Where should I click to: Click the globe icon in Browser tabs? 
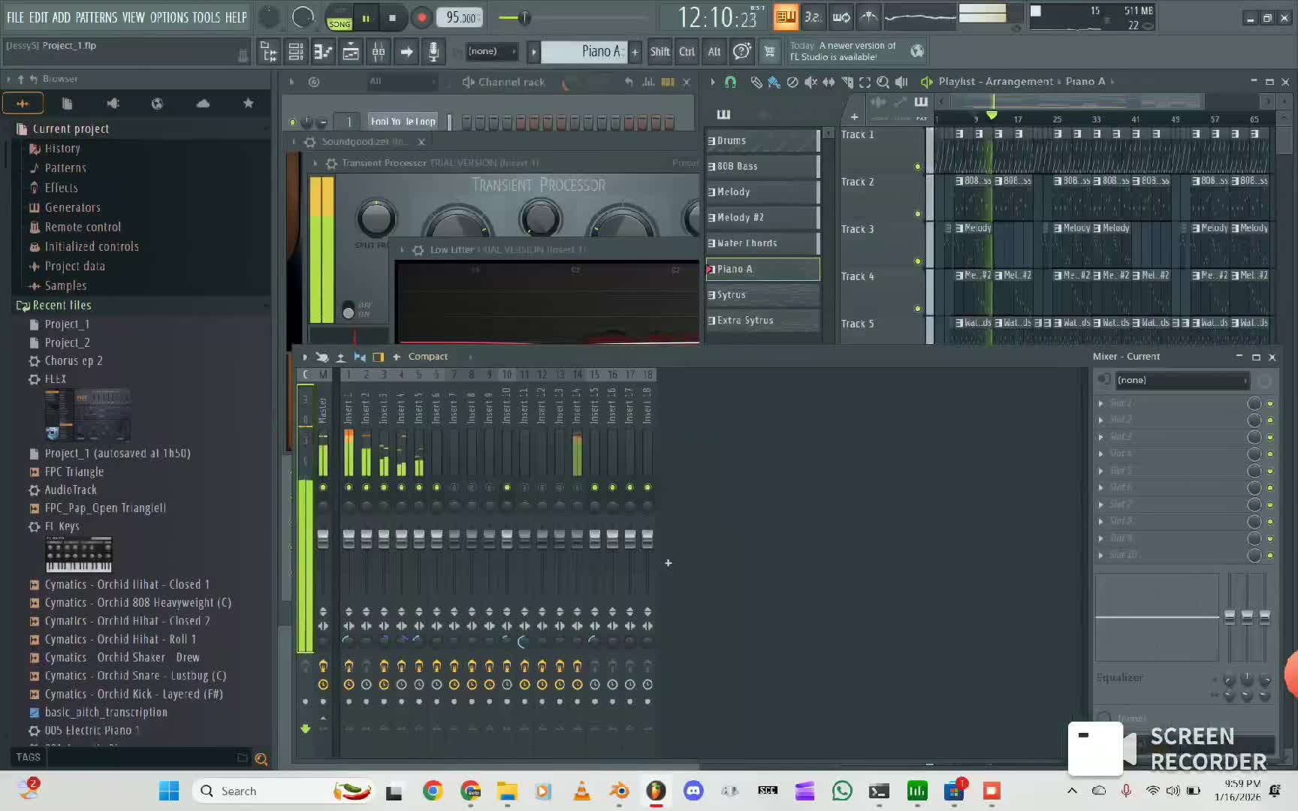157,104
